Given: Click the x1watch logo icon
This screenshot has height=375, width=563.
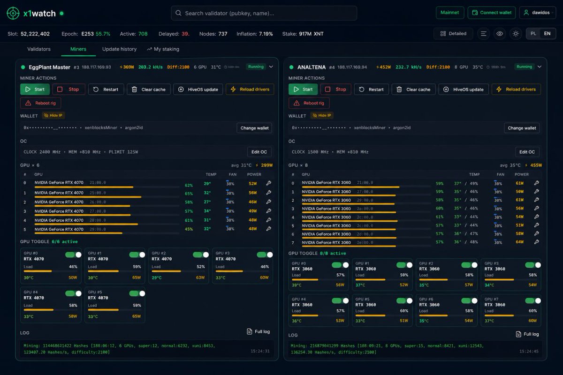Looking at the screenshot, I should (x=13, y=13).
